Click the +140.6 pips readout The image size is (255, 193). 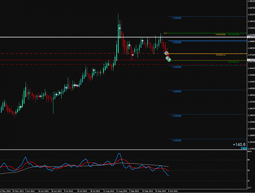click(x=239, y=145)
